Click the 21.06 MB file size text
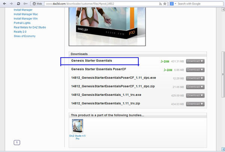Image resolution: width=225 pixels, height=152 pixels. (x=178, y=87)
